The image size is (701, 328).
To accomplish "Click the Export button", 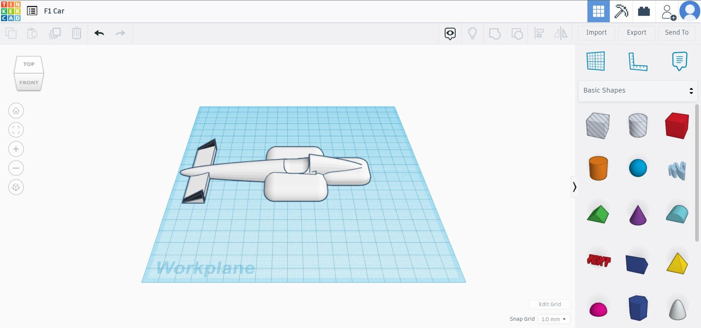I will (637, 33).
